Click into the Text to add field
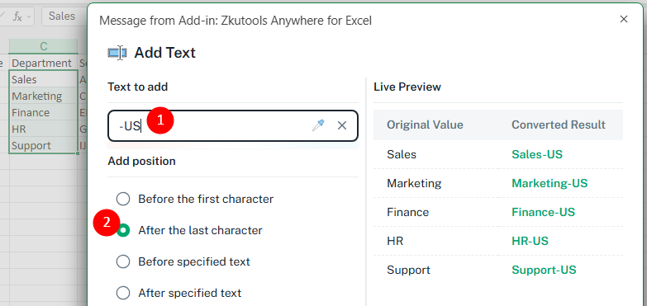The height and width of the screenshot is (306, 647). [233, 125]
